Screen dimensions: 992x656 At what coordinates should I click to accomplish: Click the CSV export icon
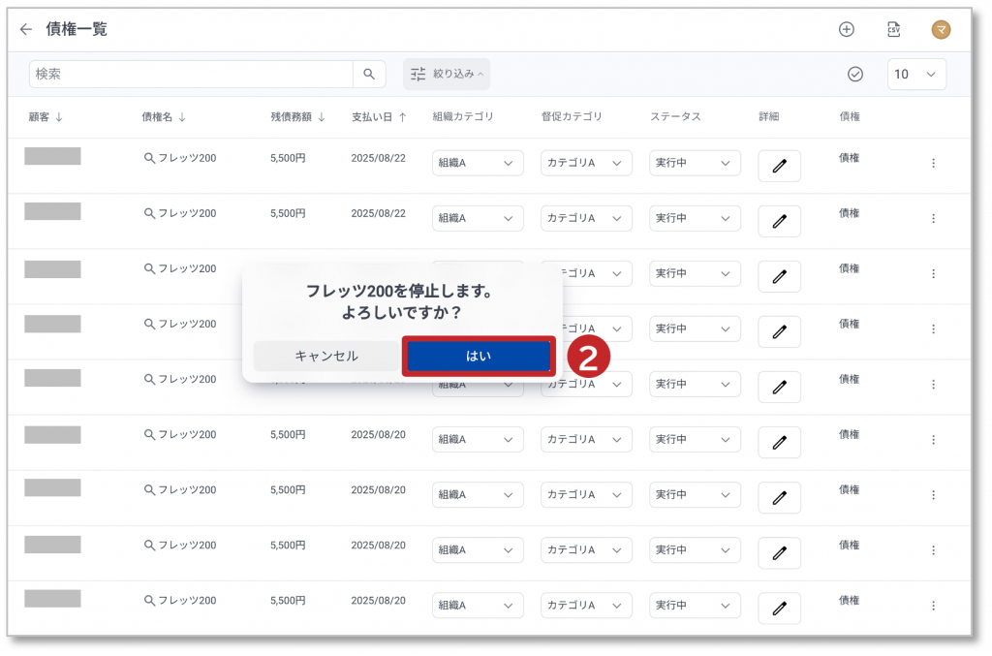coord(893,29)
